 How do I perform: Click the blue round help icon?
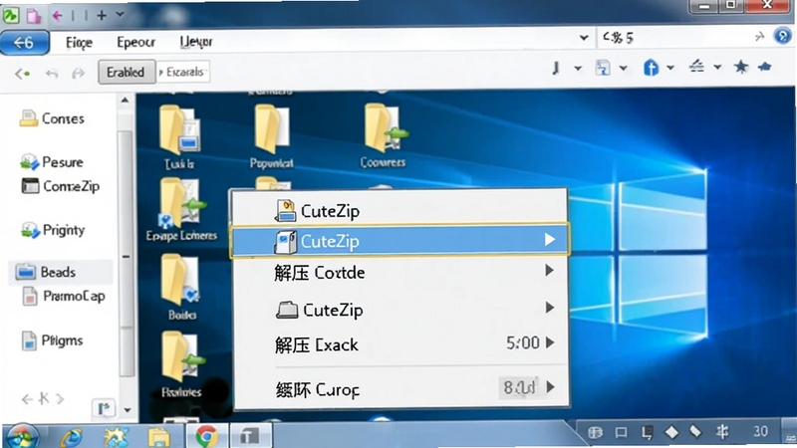point(782,36)
